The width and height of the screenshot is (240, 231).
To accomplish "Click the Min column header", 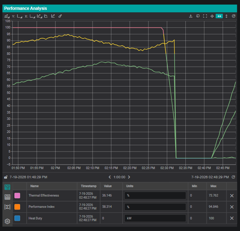I will click(194, 186).
